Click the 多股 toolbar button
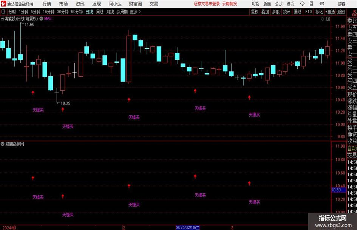357x230 pixels. coord(276,12)
